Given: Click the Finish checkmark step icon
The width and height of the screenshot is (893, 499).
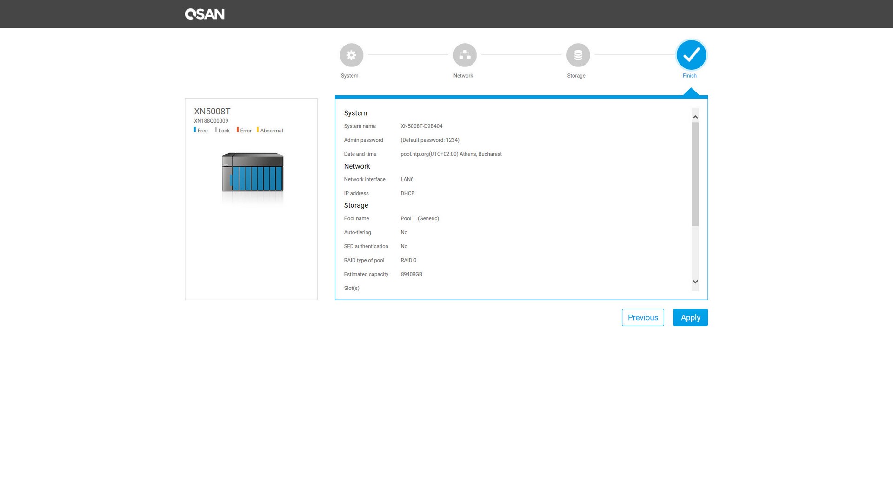Looking at the screenshot, I should click(691, 55).
